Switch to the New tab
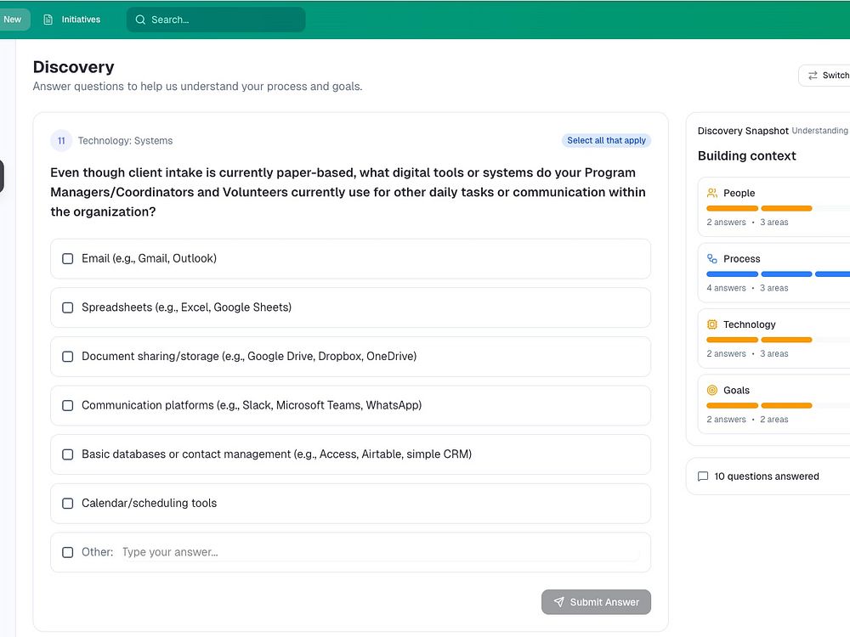Viewport: 850px width, 637px height. point(13,20)
